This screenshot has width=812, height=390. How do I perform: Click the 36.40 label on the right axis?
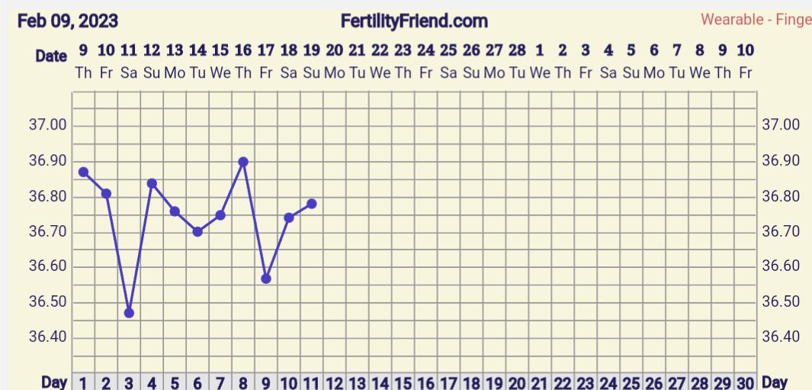point(781,337)
